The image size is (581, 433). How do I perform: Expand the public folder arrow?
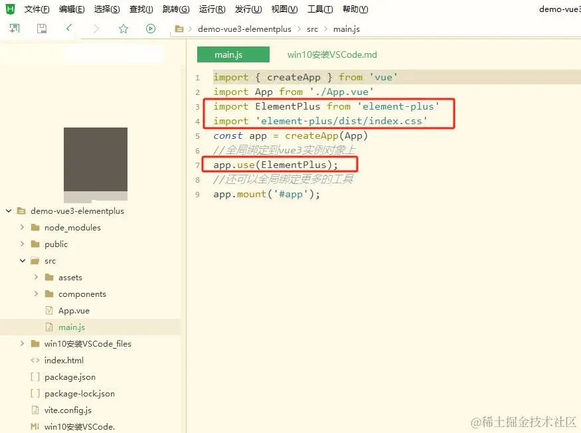[22, 244]
